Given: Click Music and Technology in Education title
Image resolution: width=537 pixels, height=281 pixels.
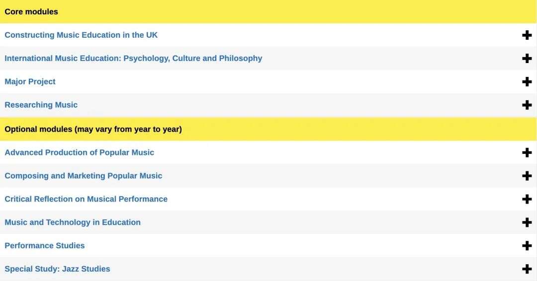Looking at the screenshot, I should coord(73,223).
